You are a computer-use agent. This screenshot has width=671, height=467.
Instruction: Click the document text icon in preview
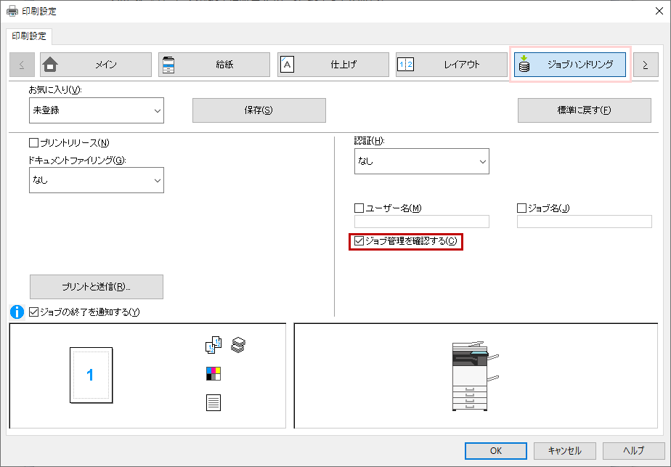point(213,403)
